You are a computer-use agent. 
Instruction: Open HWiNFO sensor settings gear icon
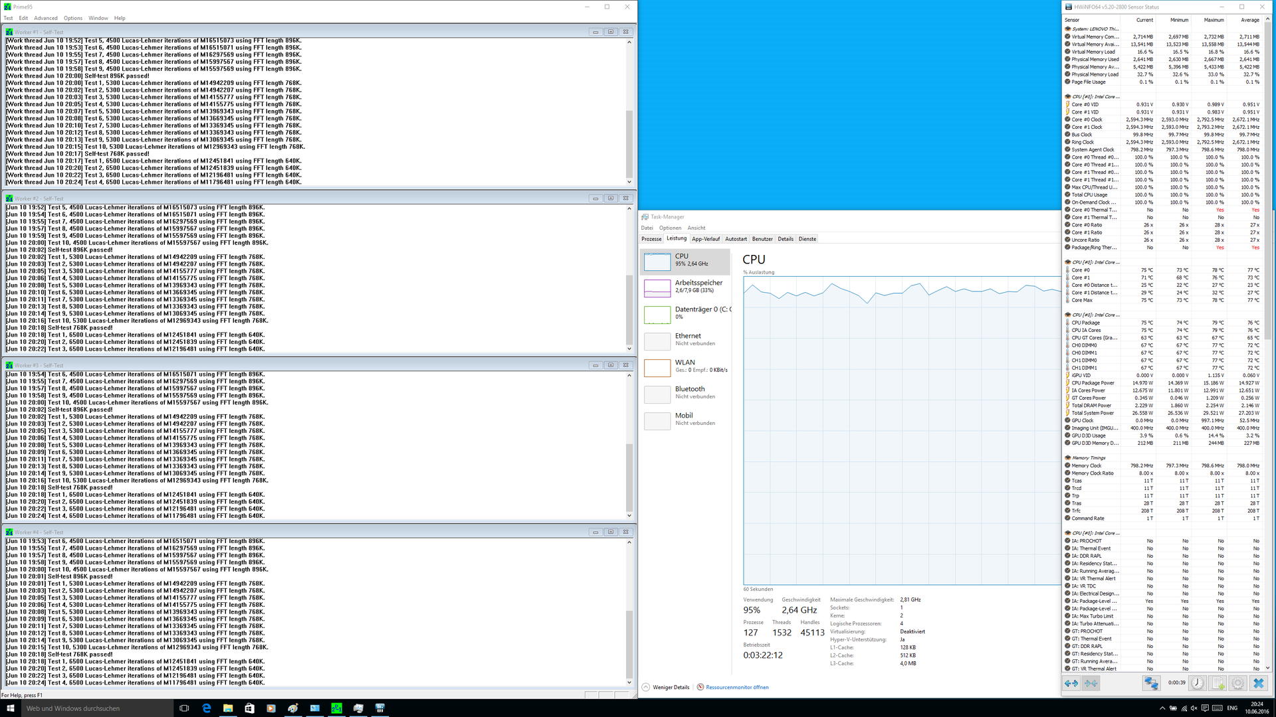click(x=1238, y=683)
